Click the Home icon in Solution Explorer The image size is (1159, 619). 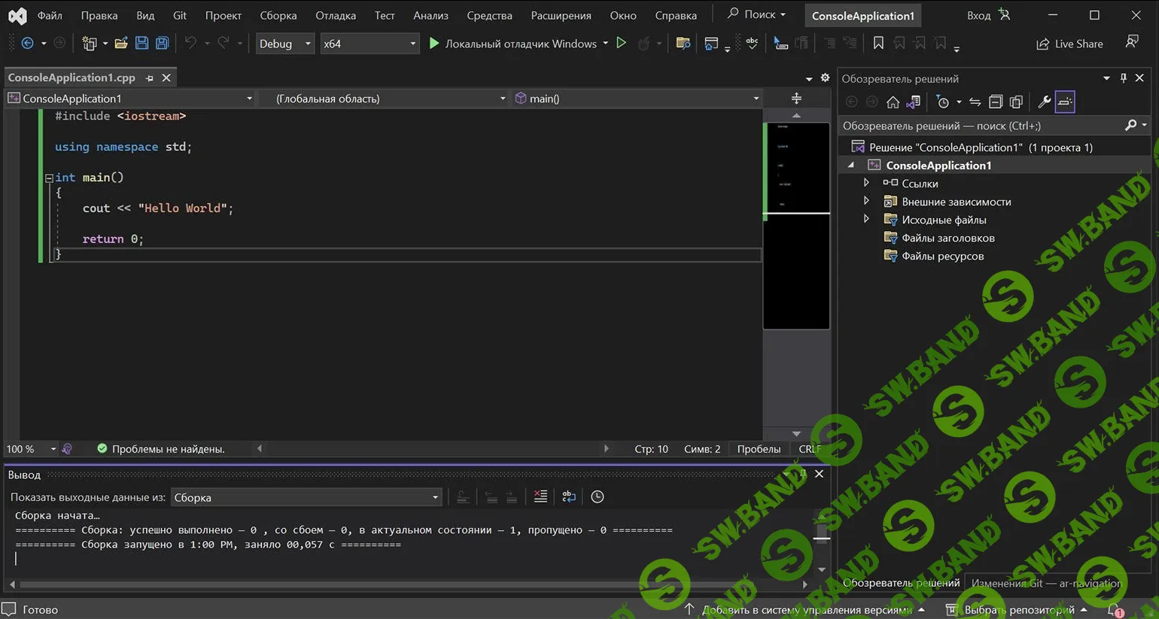point(893,102)
